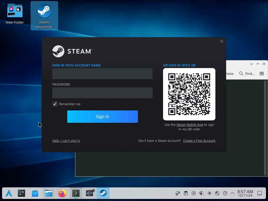
Task: Click the password input field
Action: (102, 93)
